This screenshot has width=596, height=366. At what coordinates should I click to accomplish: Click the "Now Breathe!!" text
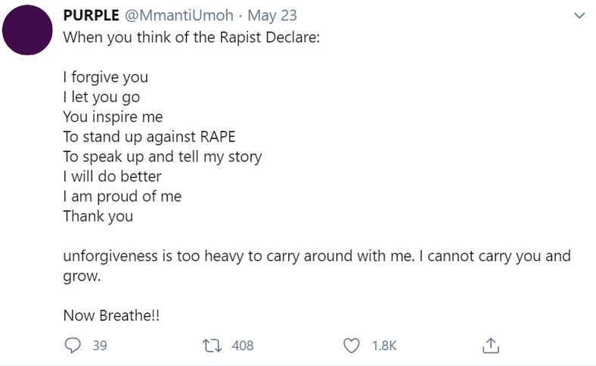point(111,316)
